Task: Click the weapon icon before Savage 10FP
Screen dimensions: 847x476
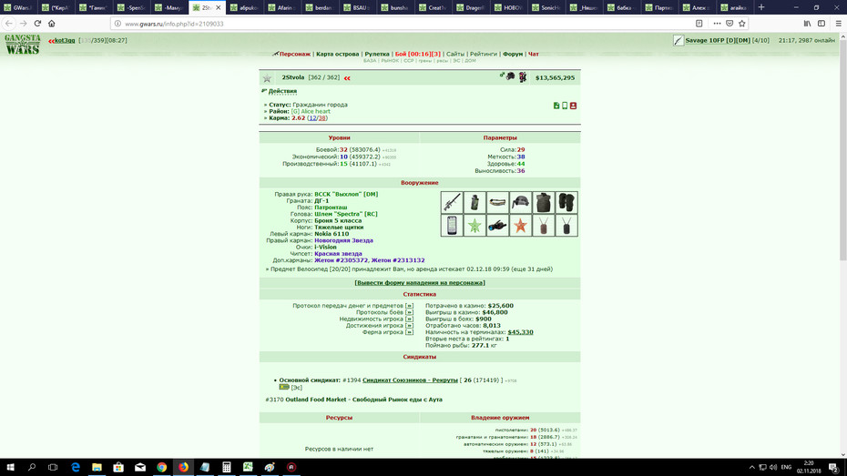Action: 679,40
